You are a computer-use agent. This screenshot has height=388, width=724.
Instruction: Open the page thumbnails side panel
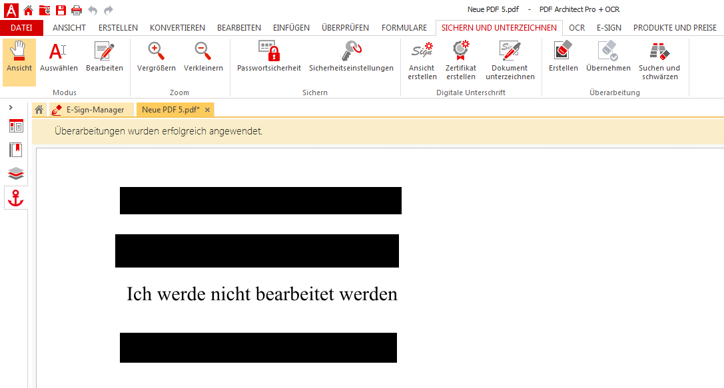[16, 126]
